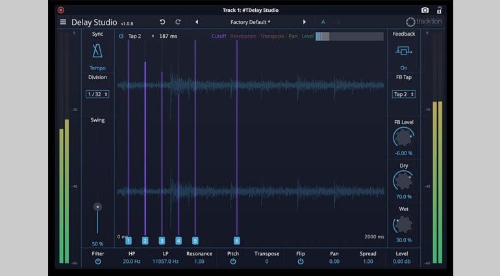Screen dimensions: 500x276
Task: Click the Dry knob
Action: click(x=403, y=181)
